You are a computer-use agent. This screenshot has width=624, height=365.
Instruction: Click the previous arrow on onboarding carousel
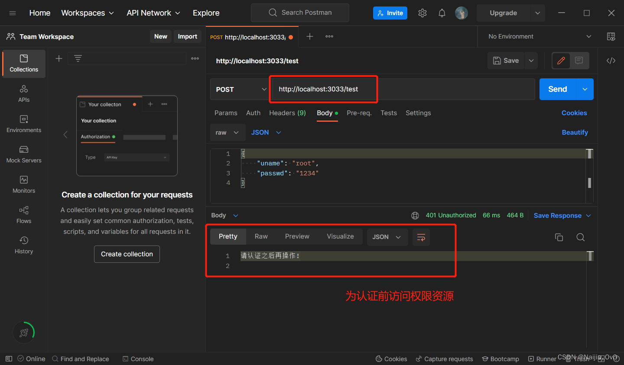click(65, 135)
